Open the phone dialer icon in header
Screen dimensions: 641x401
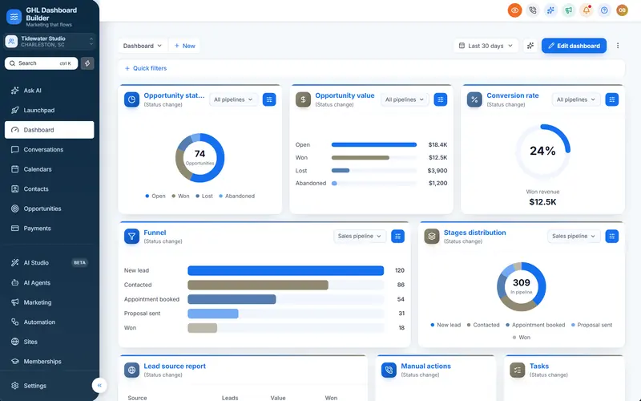(x=533, y=10)
